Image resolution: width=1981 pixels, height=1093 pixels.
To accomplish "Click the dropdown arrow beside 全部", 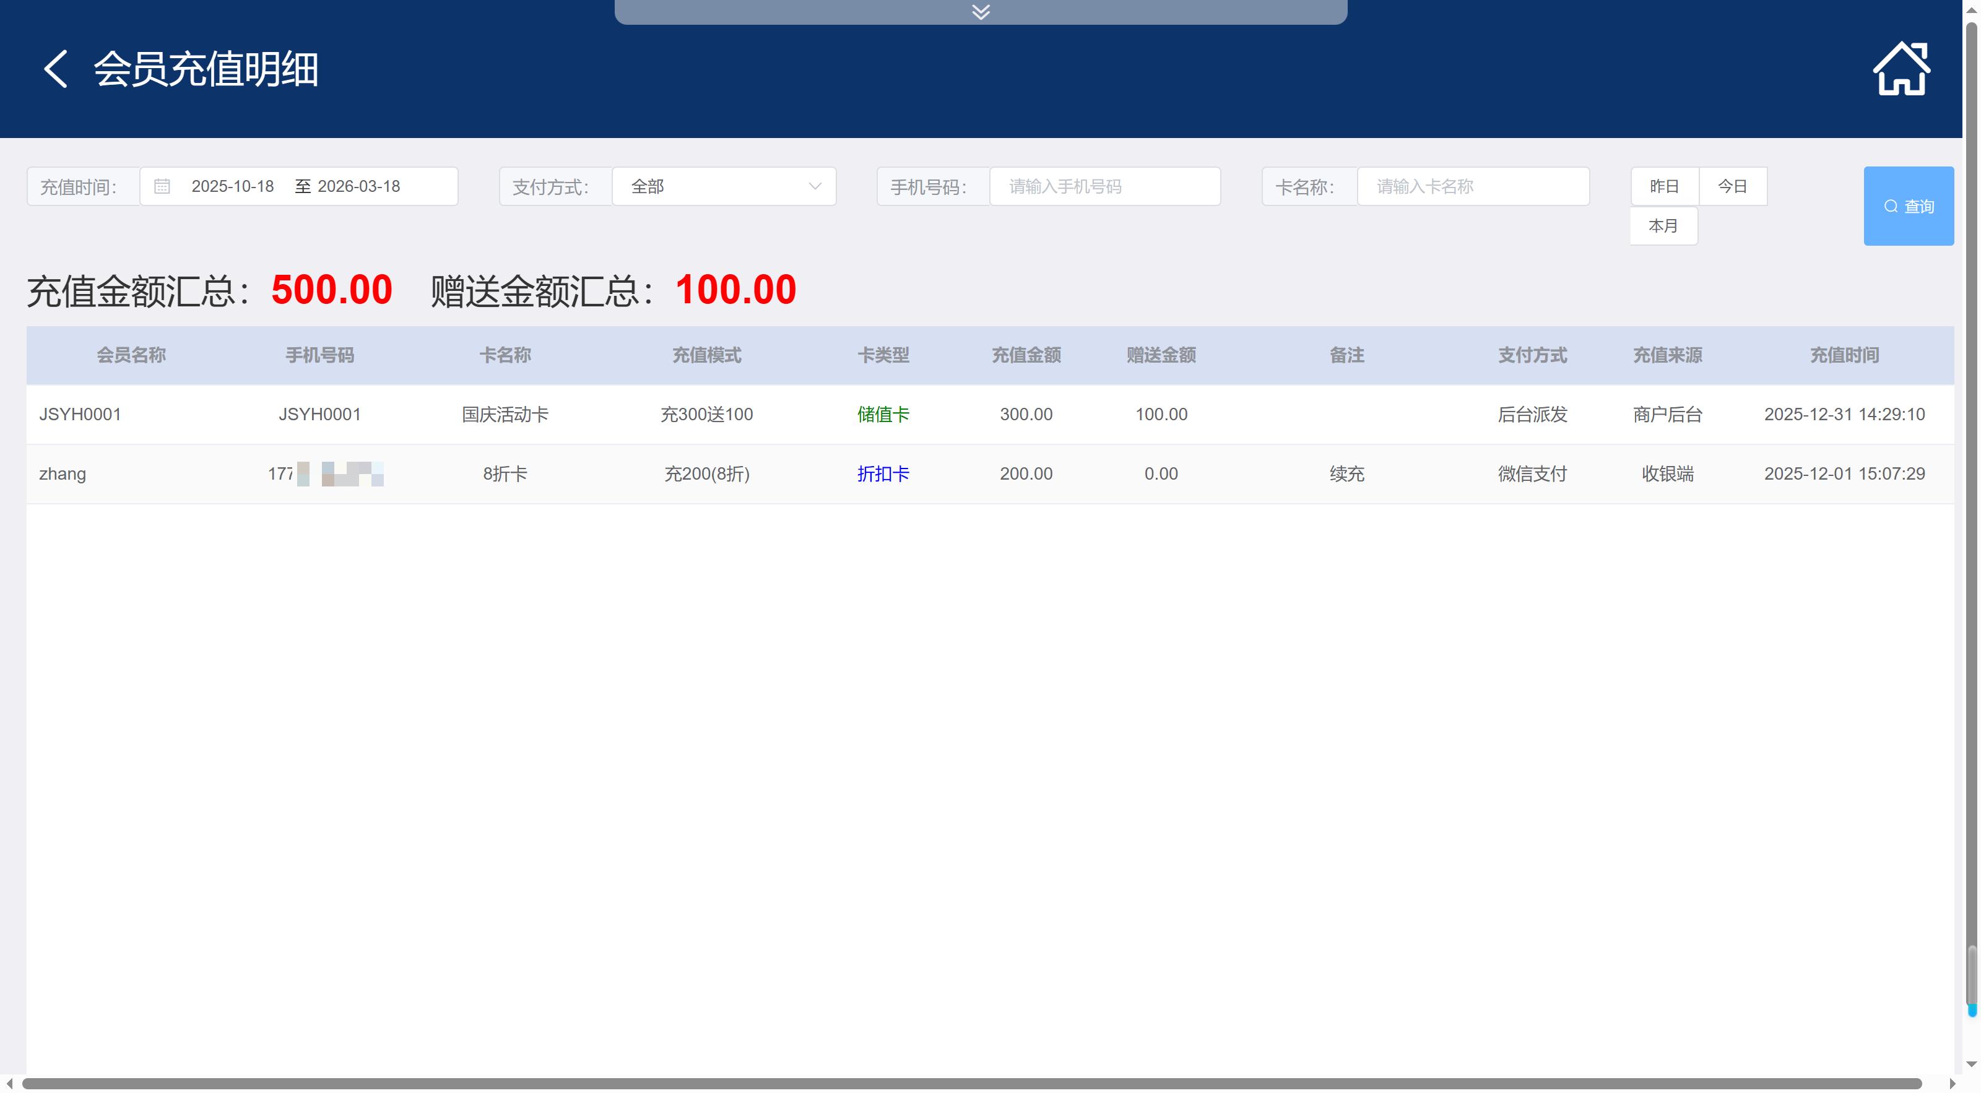I will [x=815, y=186].
